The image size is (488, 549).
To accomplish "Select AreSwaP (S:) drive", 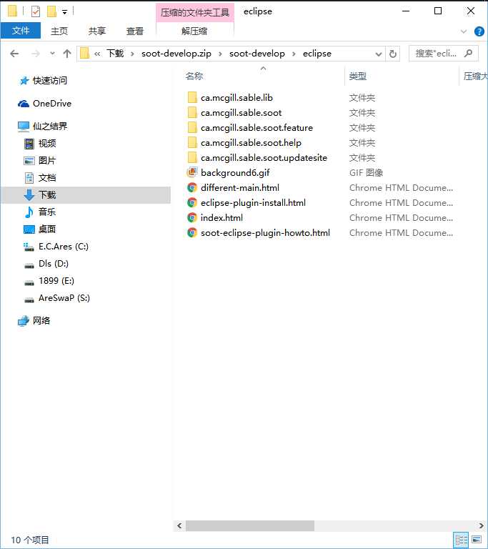I will pyautogui.click(x=64, y=298).
